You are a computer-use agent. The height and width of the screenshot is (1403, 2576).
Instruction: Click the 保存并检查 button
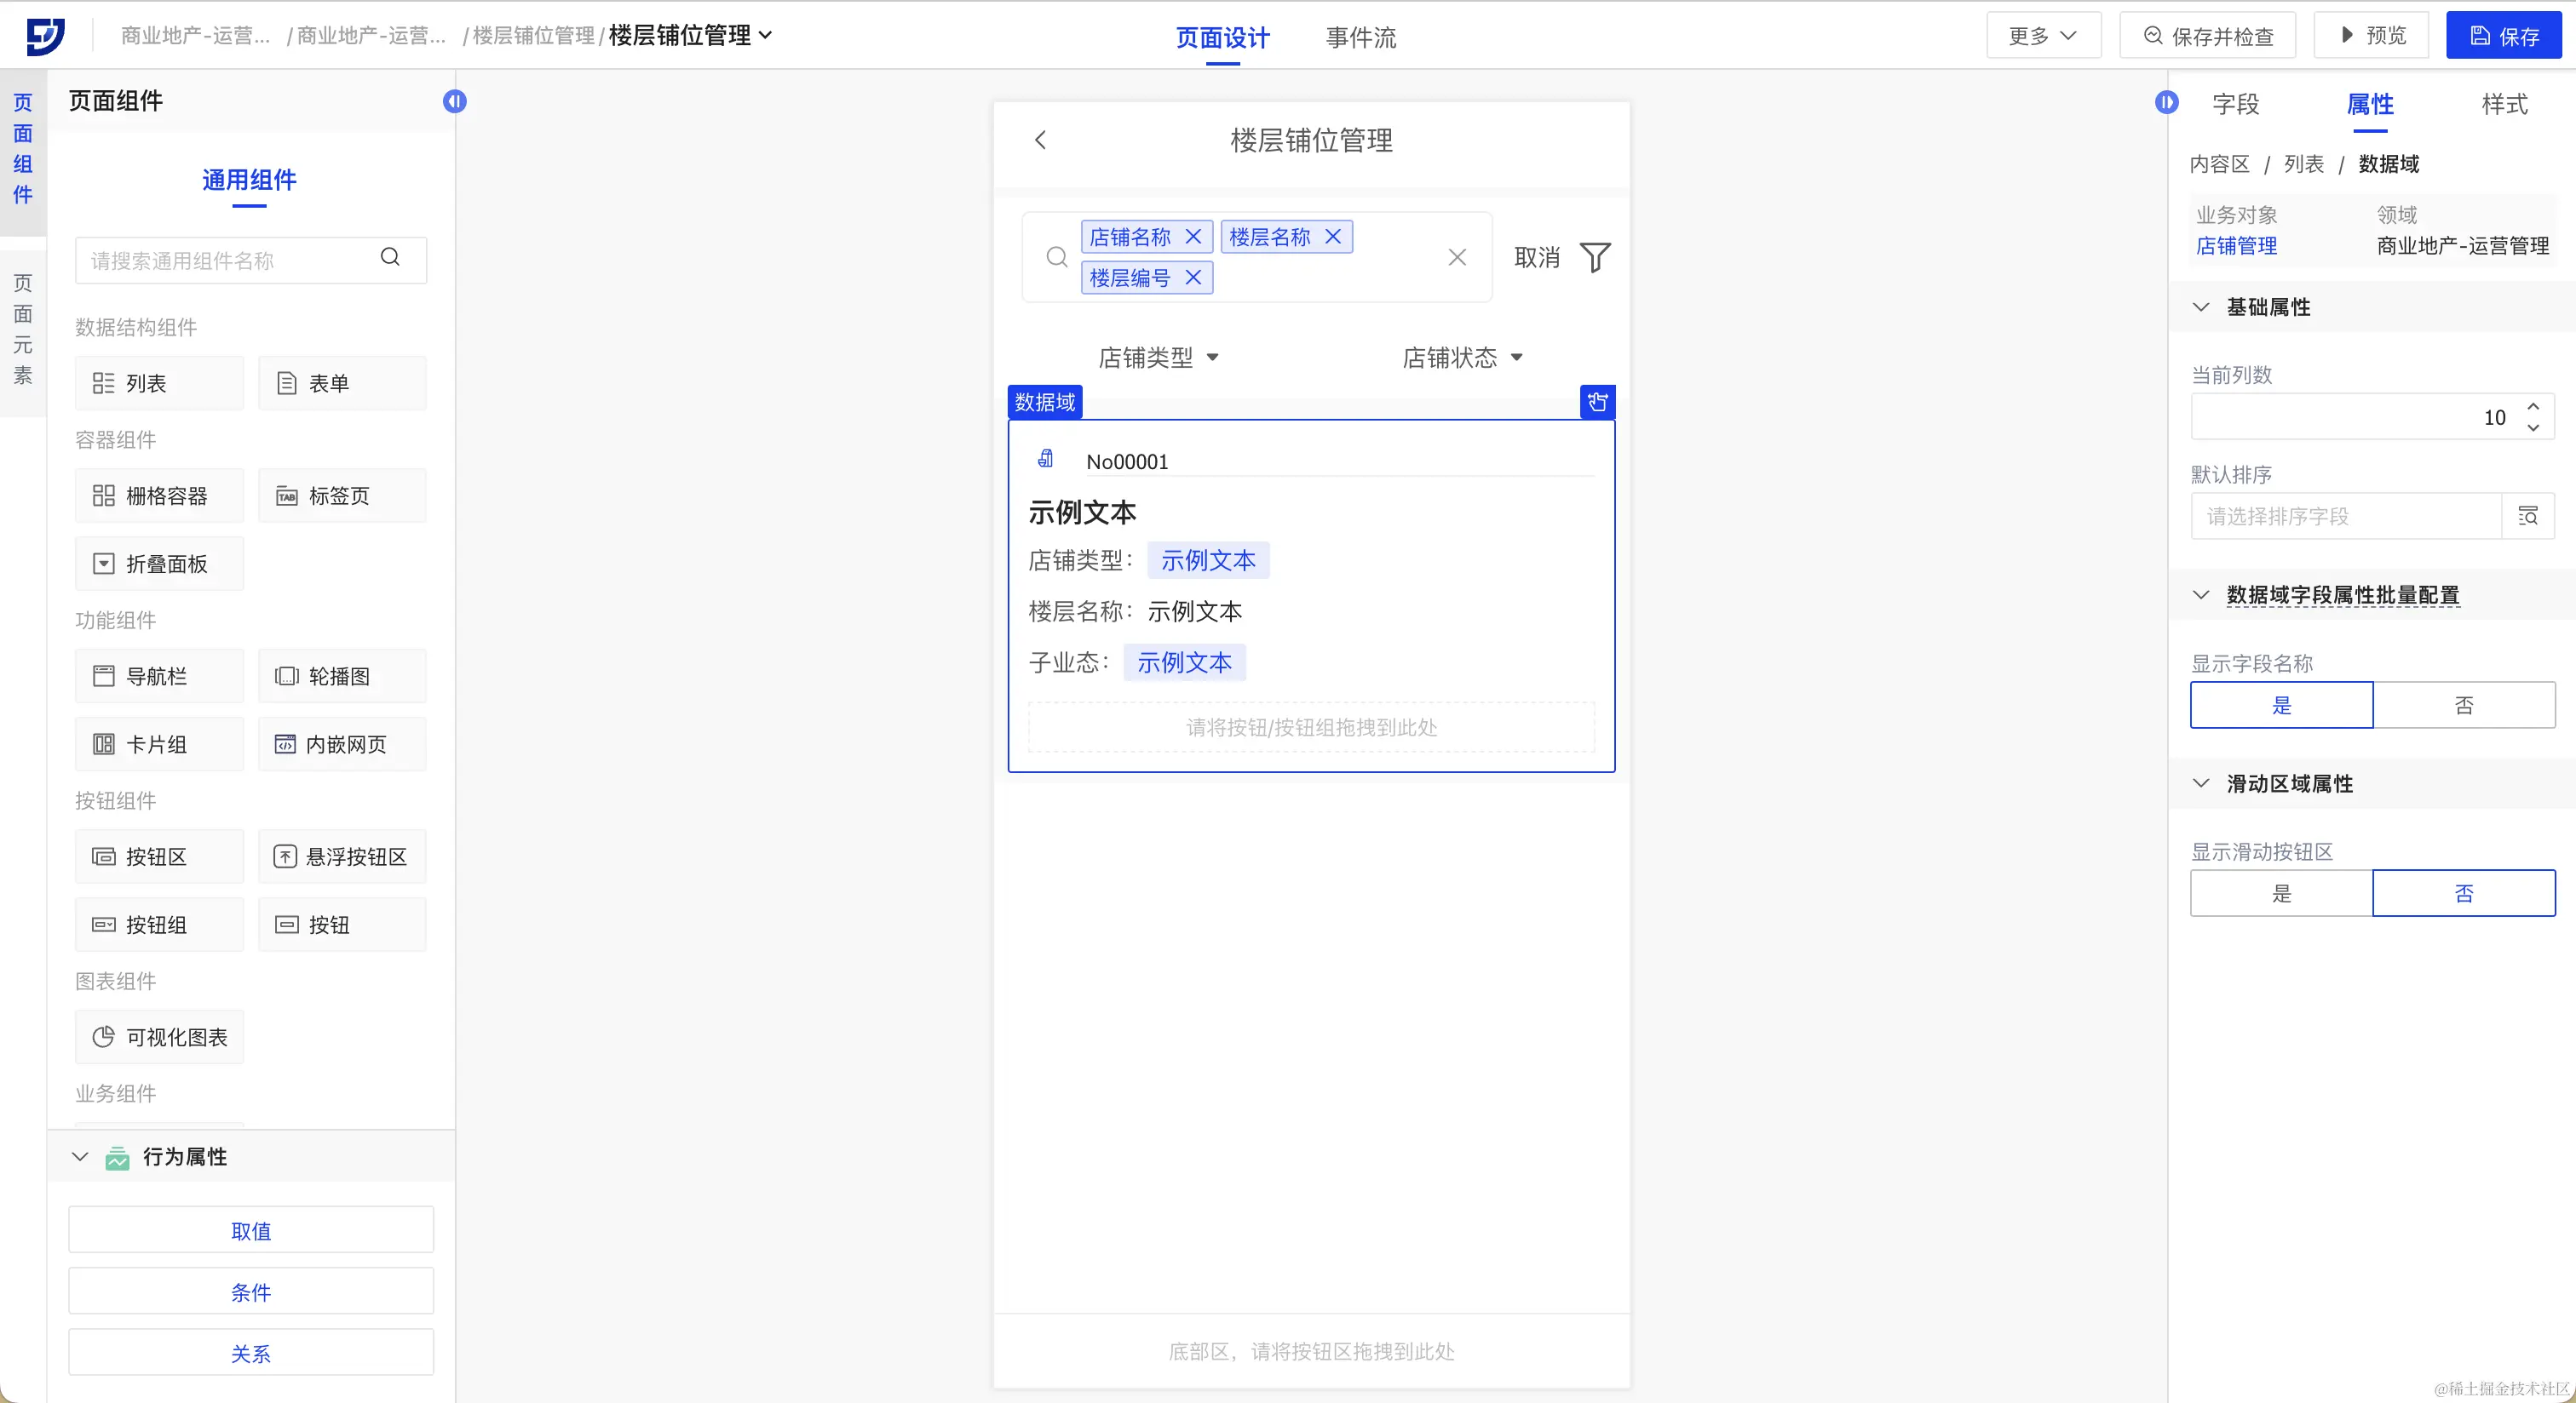pyautogui.click(x=2207, y=36)
